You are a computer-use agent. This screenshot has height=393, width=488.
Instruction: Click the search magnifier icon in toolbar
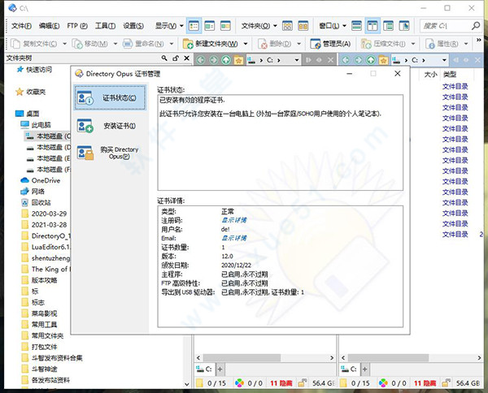(x=476, y=26)
